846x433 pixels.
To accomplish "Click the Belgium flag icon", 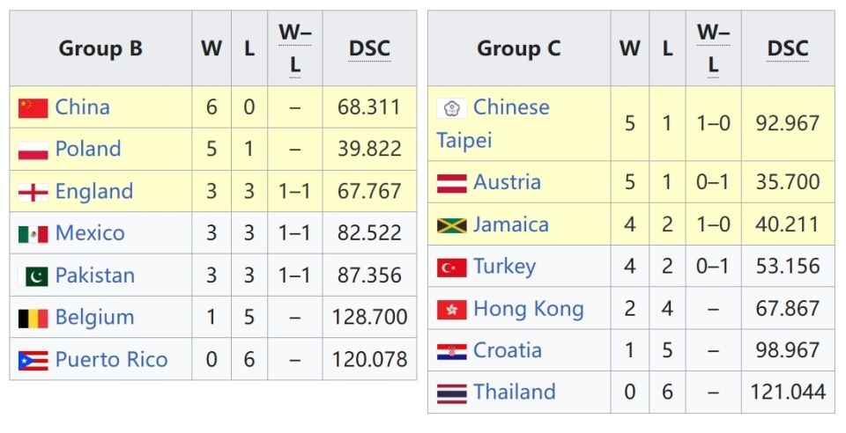I will pyautogui.click(x=33, y=319).
